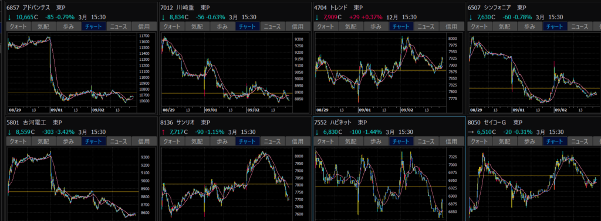Show 信用 tab for 5801 古河電工
The width and height of the screenshot is (601, 221).
pos(144,141)
